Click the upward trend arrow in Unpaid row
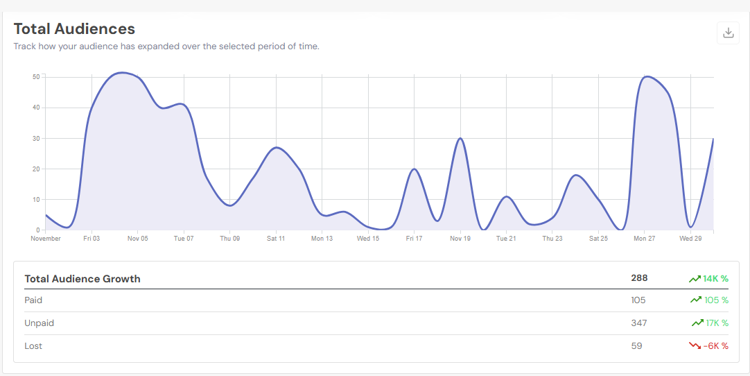Image resolution: width=750 pixels, height=376 pixels. 697,323
